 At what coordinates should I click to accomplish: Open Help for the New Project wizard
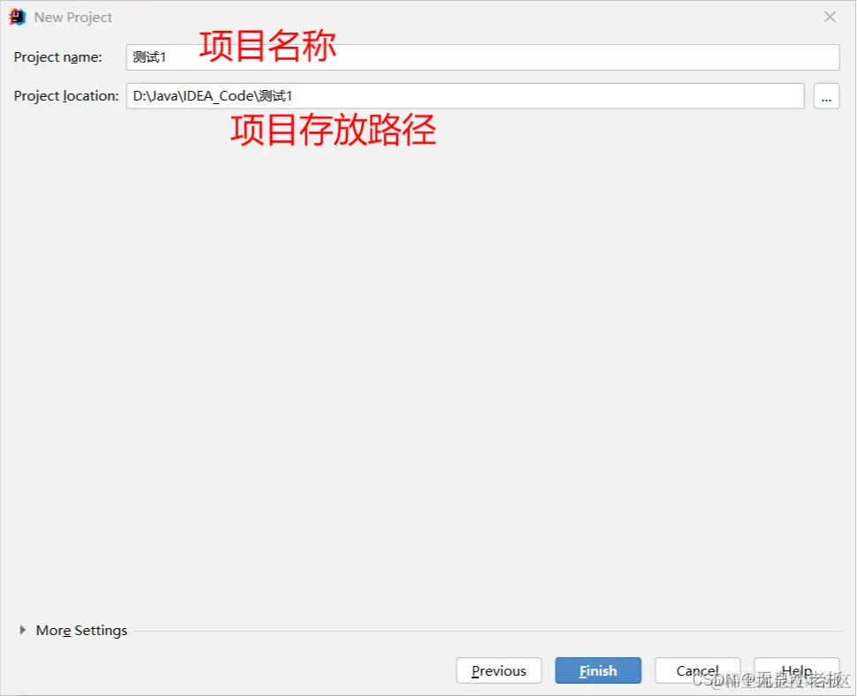[796, 670]
